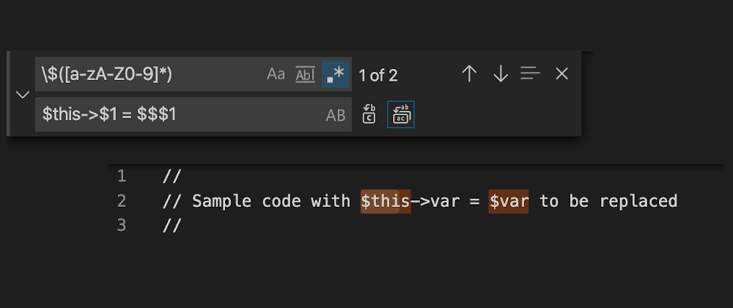
Task: Select line number 2 in gutter
Action: click(x=122, y=201)
